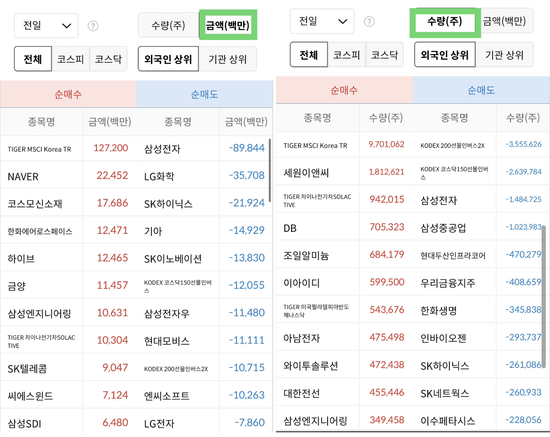550x437 pixels.
Task: Click the -3,555,626 quantity value
Action: [523, 144]
